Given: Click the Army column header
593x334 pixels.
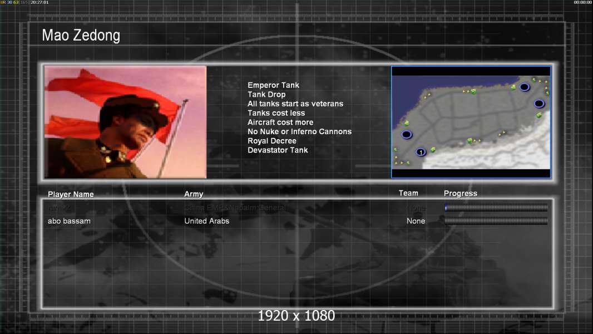Looking at the screenshot, I should 194,194.
